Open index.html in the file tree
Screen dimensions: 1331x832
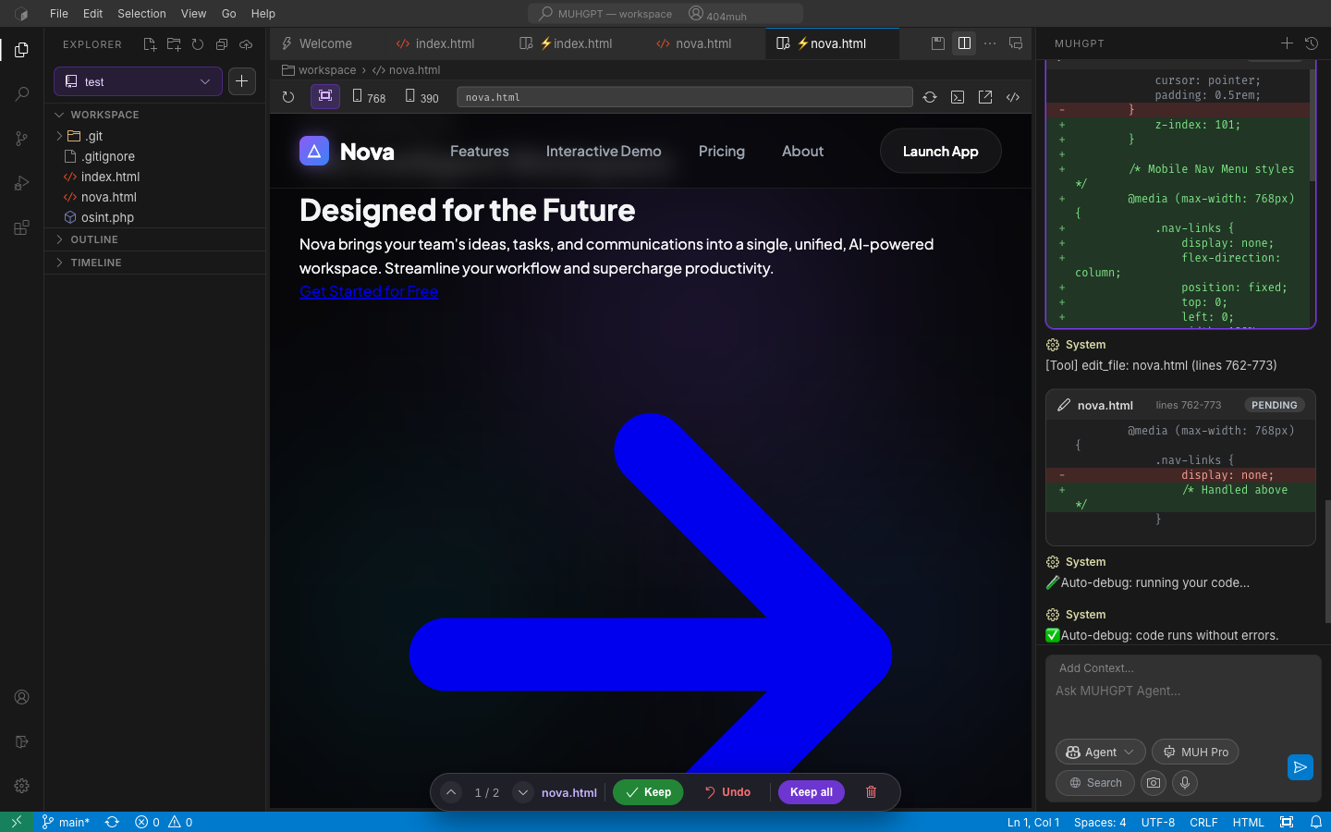point(154,177)
